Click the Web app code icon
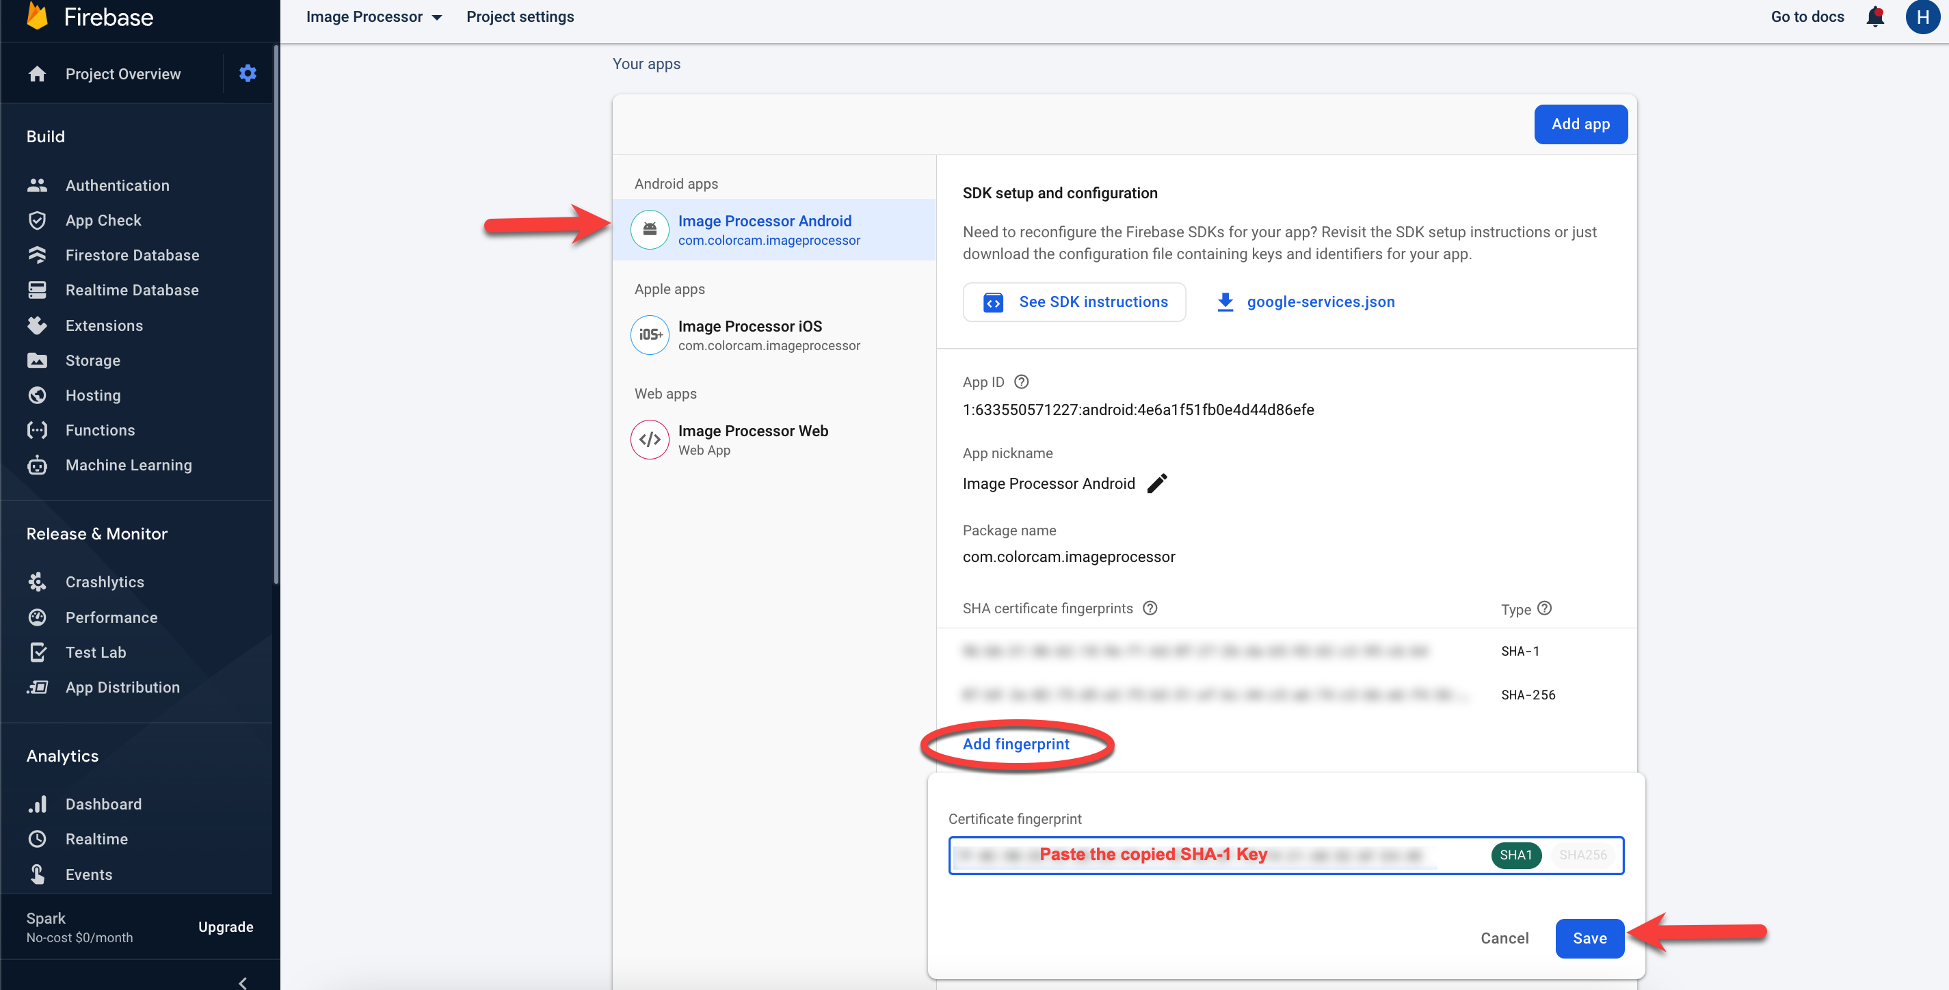This screenshot has height=990, width=1949. [x=649, y=440]
